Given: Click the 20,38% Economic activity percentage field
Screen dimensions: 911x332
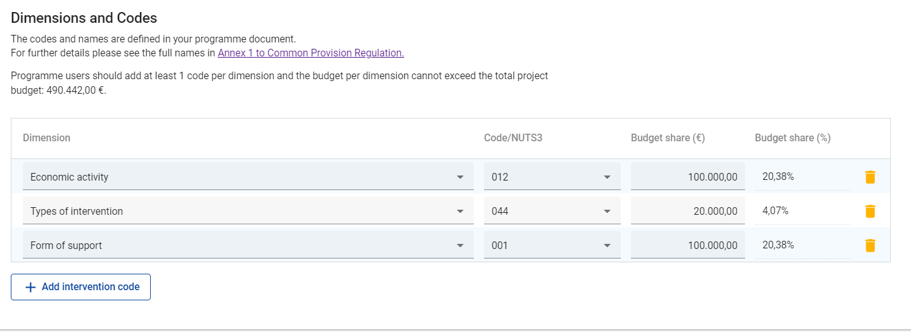Looking at the screenshot, I should (x=801, y=177).
